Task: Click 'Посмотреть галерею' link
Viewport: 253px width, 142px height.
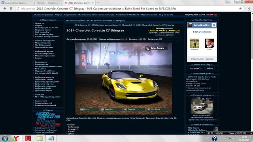Action: click(x=202, y=118)
